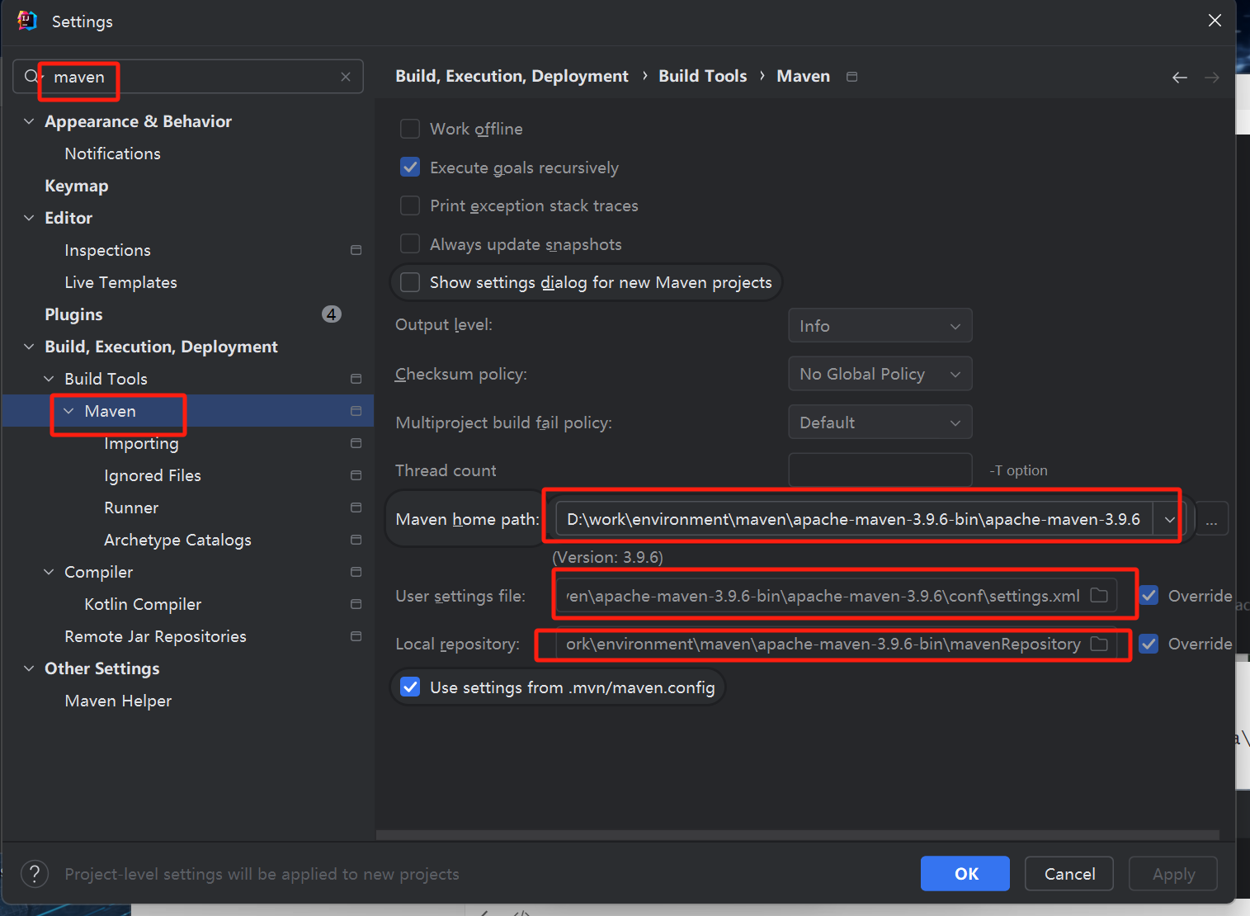
Task: Click the project-level icon on the Archetype Catalogs row
Action: 356,540
